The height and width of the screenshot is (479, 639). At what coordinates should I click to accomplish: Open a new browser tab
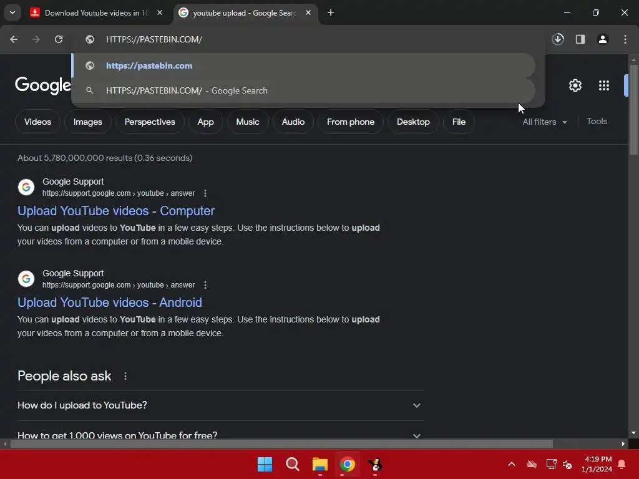331,13
